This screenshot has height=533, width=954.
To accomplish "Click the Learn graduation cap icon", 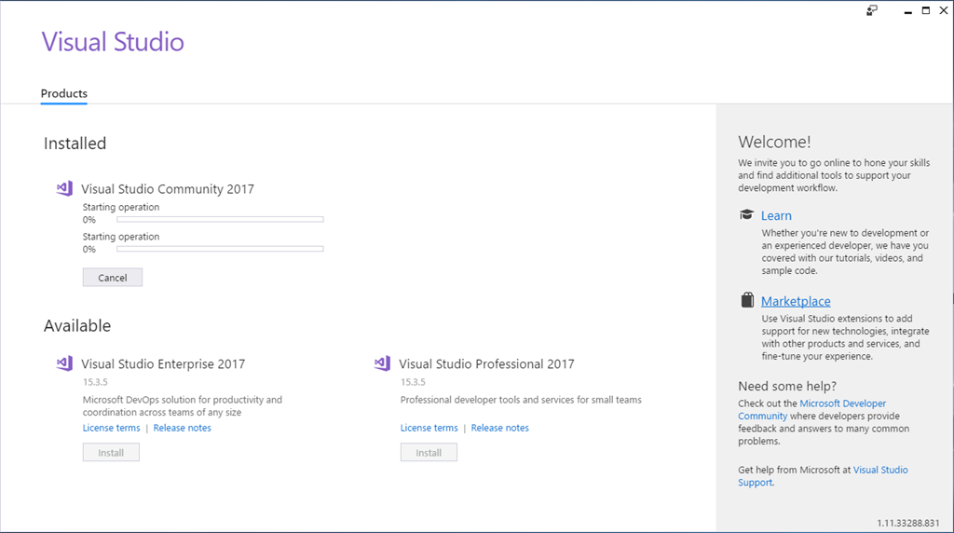I will click(x=746, y=215).
